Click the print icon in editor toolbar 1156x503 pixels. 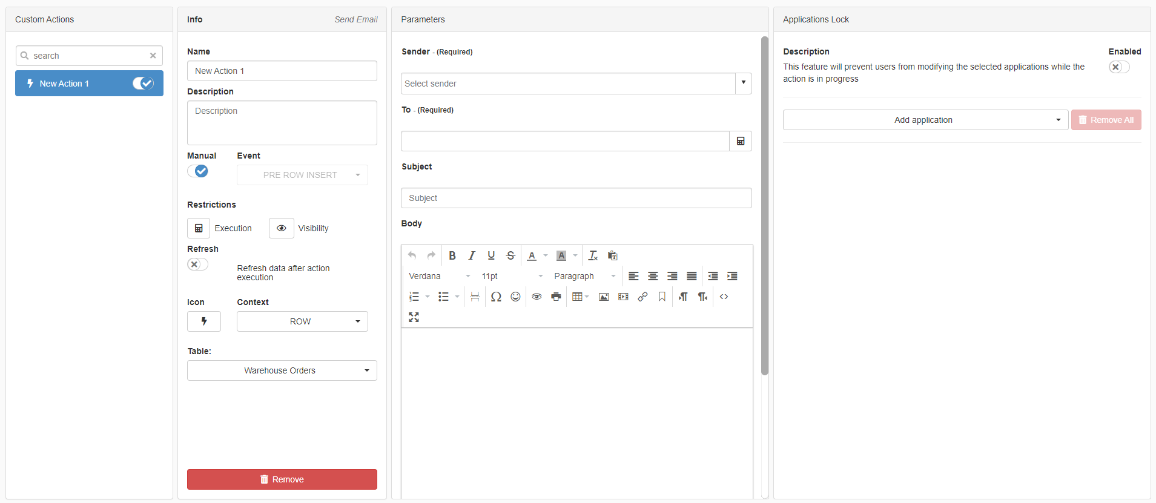pyautogui.click(x=556, y=297)
